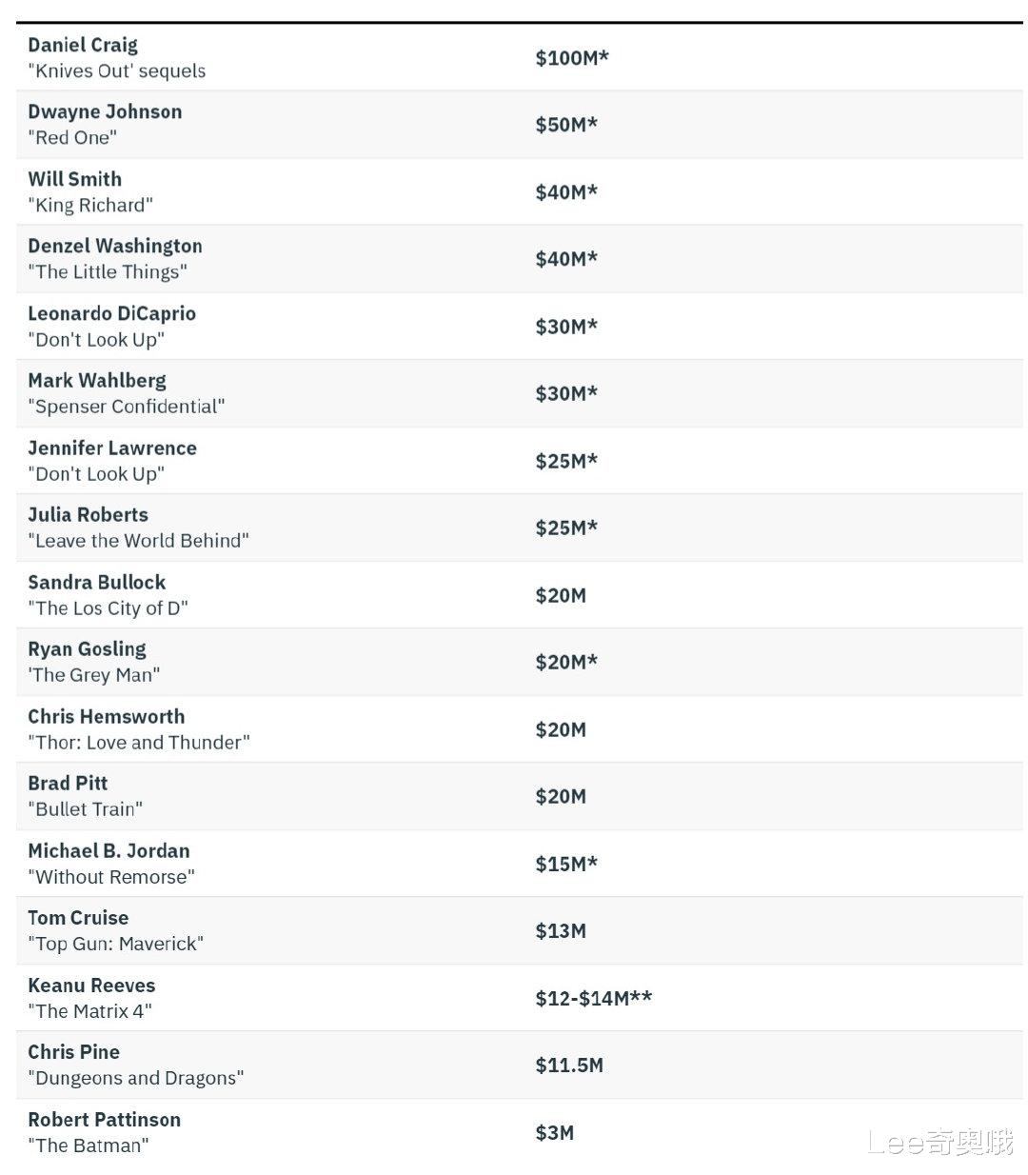Select the "Knives Out" sequels title
1028x1175 pixels.
pyautogui.click(x=116, y=71)
